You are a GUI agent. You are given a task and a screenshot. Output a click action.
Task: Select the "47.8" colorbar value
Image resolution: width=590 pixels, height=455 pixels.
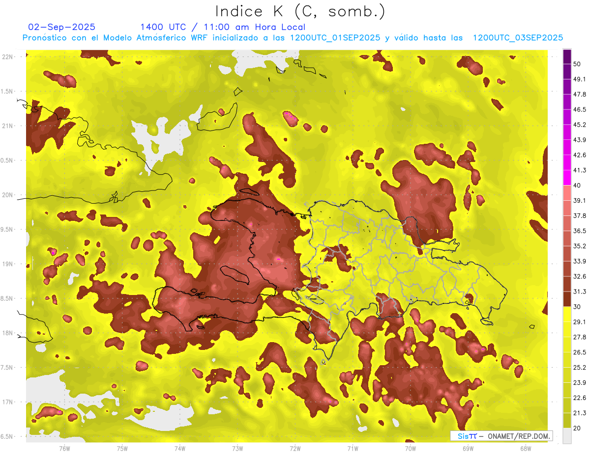coord(579,94)
